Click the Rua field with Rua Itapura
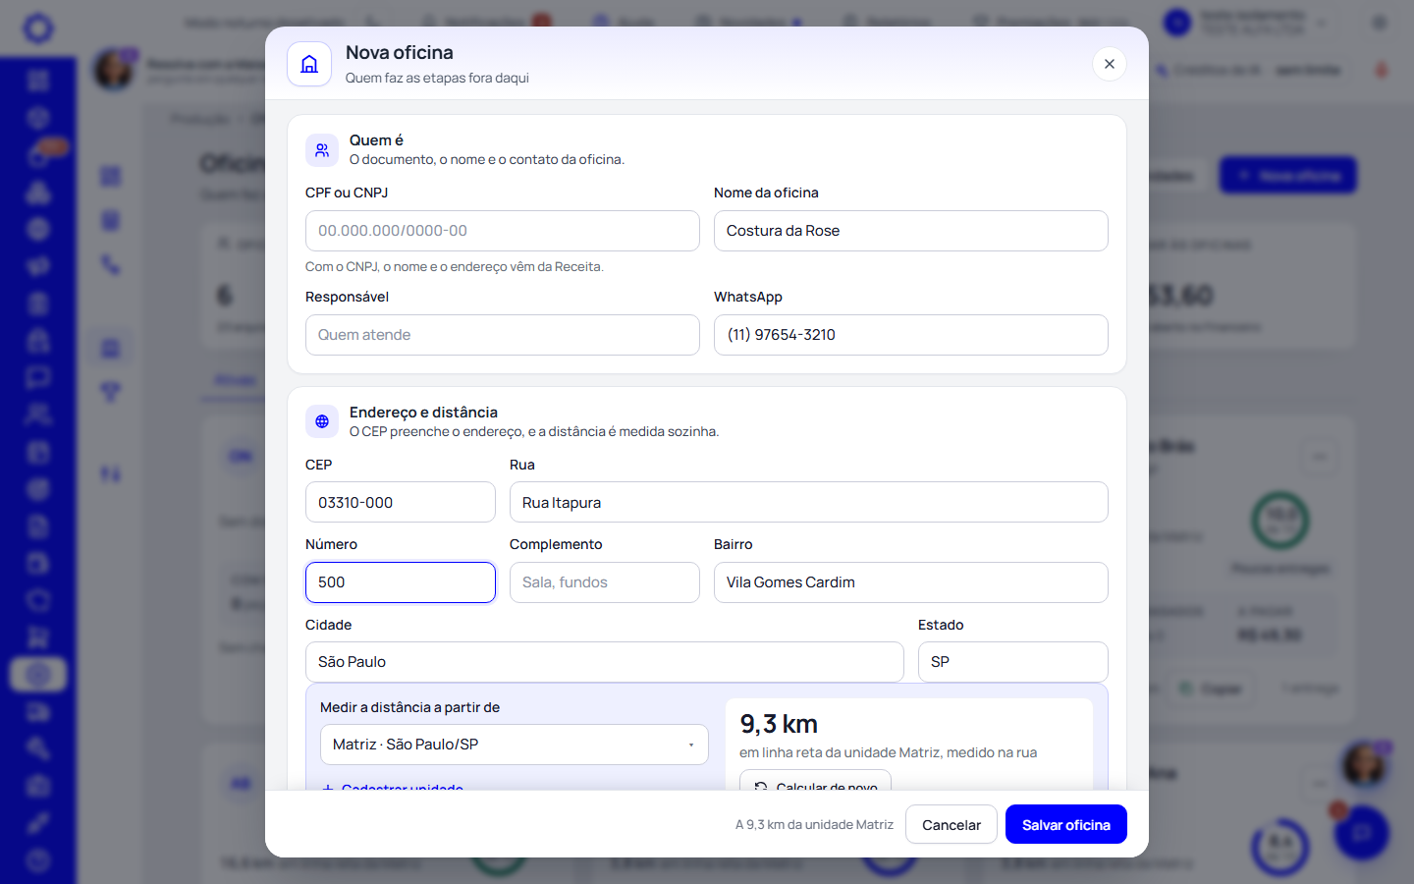The image size is (1414, 884). [x=809, y=502]
